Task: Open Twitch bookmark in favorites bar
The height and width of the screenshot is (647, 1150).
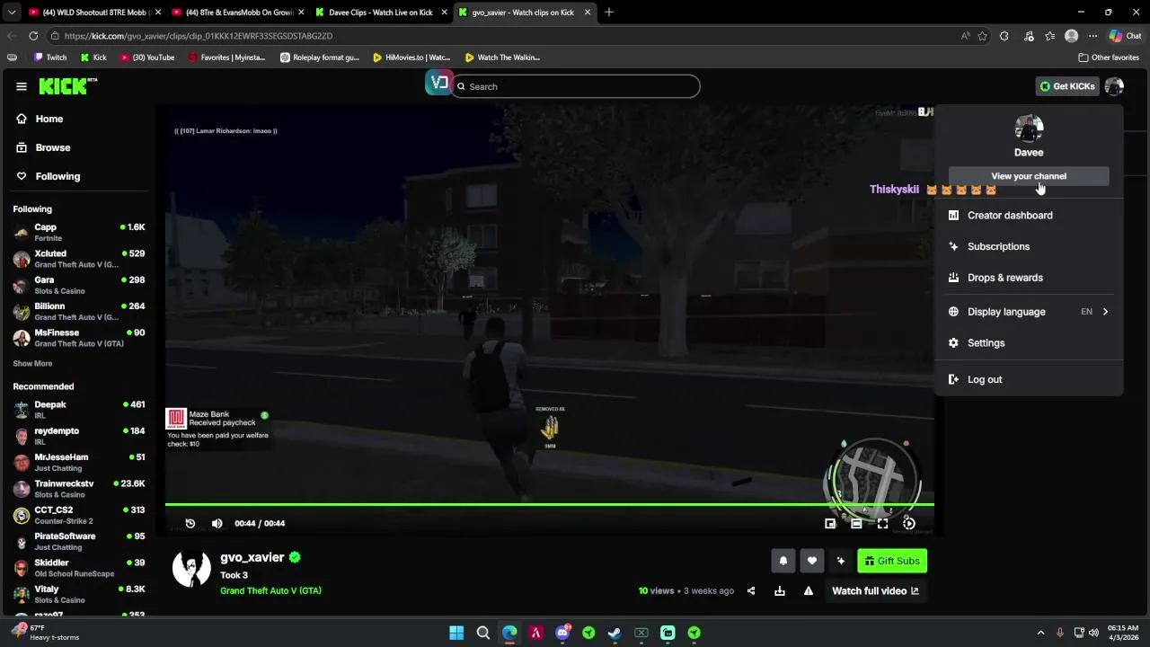Action: point(50,58)
